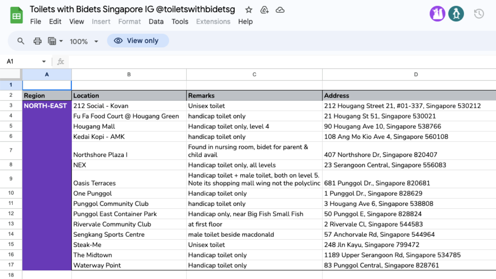This screenshot has width=496, height=279.
Task: Select the Rivervale Community Club cell
Action: click(x=129, y=224)
